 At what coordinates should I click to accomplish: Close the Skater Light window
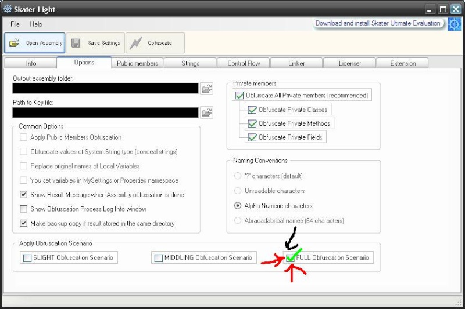[456, 9]
